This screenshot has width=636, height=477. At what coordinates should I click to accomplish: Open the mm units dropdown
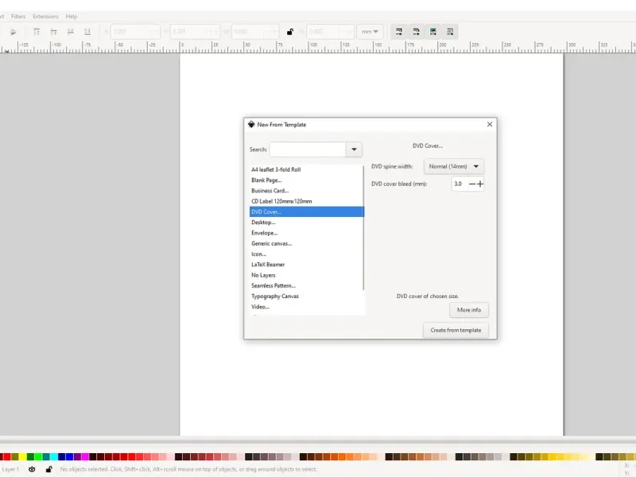370,32
